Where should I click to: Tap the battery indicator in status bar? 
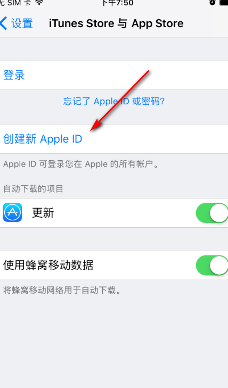click(x=224, y=3)
